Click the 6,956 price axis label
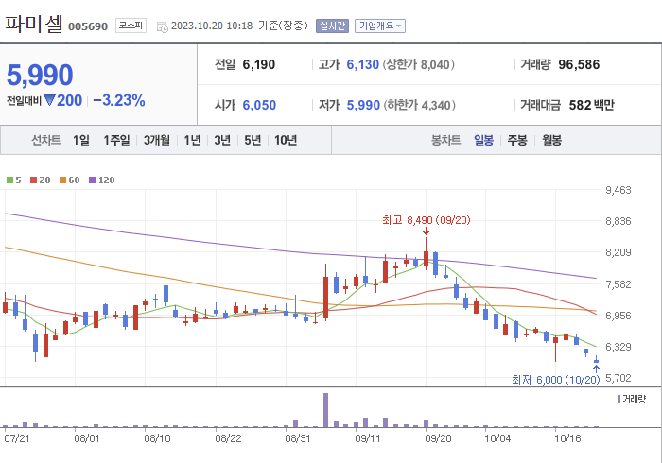This screenshot has height=463, width=662. [x=618, y=316]
